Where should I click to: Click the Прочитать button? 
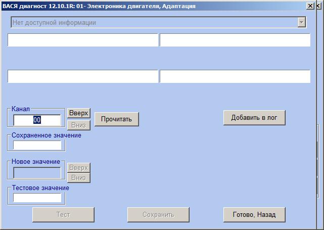(x=116, y=119)
